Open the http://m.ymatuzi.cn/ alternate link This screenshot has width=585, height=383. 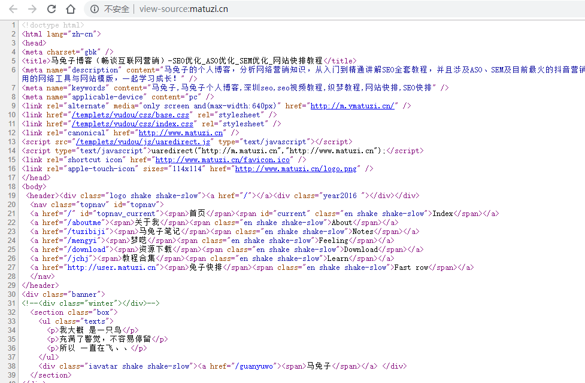352,106
